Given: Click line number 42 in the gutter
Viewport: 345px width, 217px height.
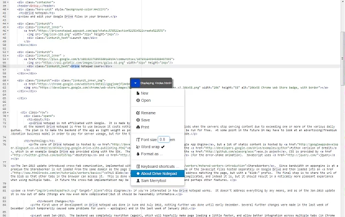Looking at the screenshot, I should tap(4, 16).
